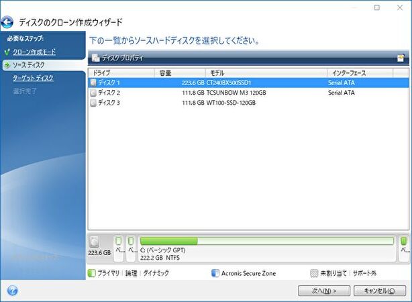Click the WT100-SSD-120GB model cell
Screen dimensions: 412x302
click(231, 103)
